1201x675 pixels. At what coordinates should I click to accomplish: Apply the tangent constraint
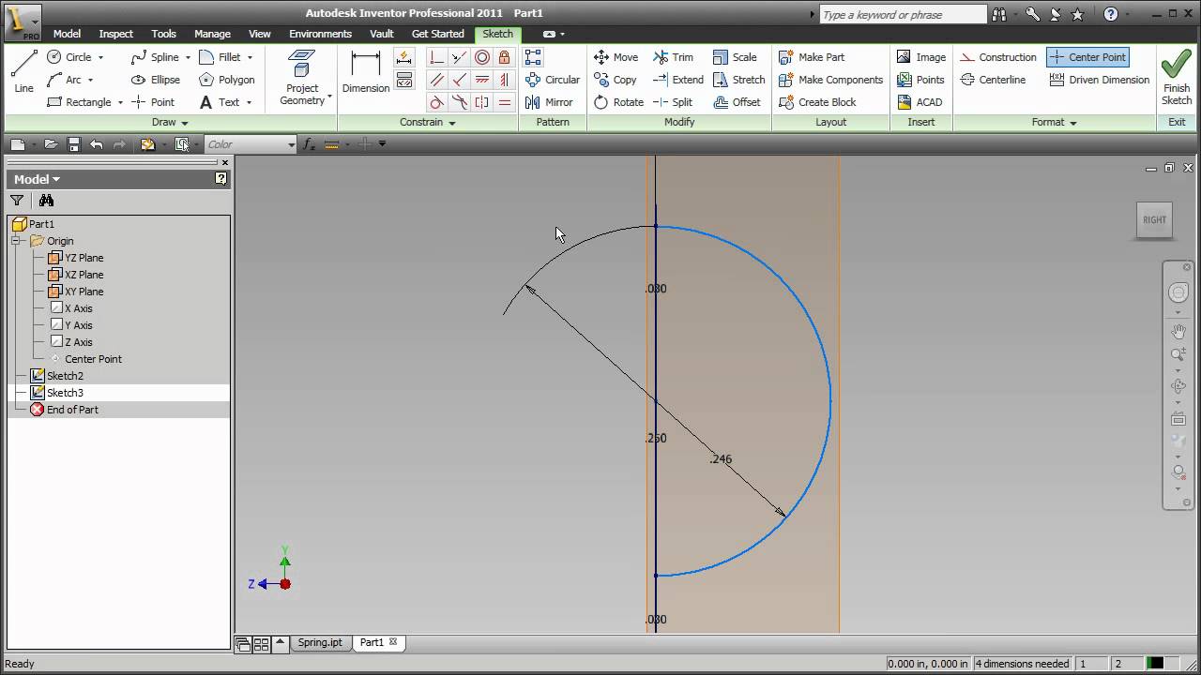pos(437,102)
